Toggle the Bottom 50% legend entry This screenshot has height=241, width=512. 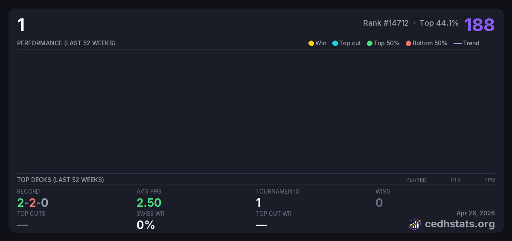[426, 43]
